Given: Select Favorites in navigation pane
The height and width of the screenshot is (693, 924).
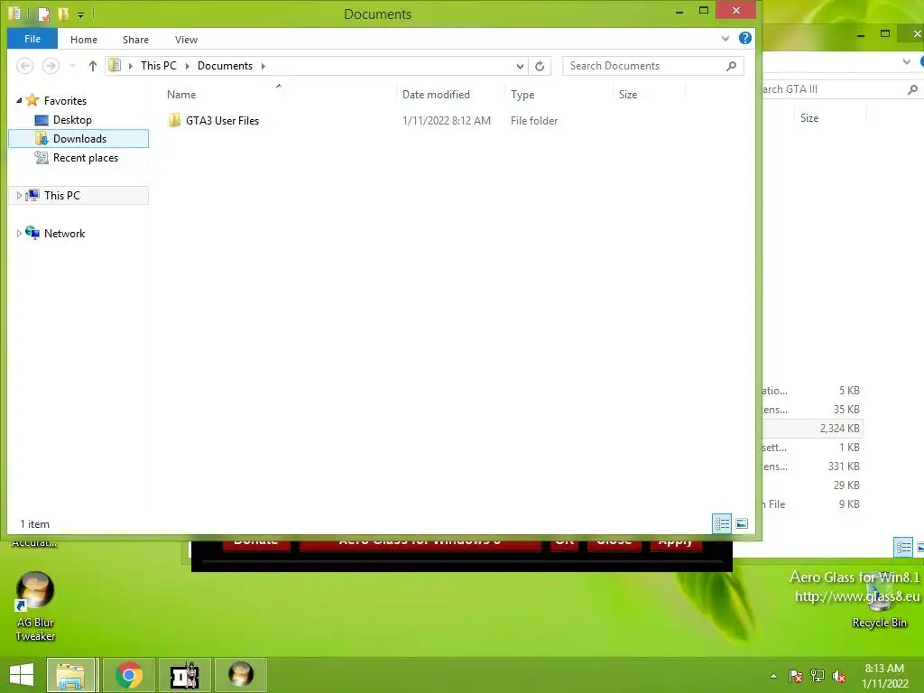Looking at the screenshot, I should tap(65, 101).
